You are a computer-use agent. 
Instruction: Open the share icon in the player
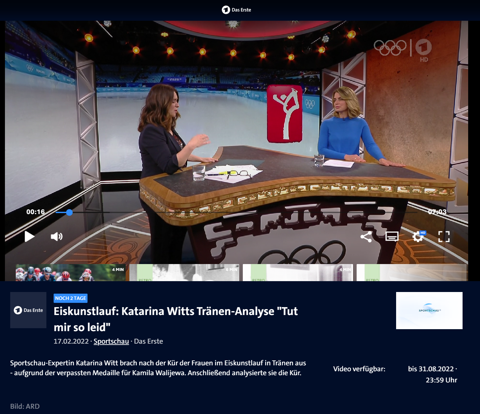pos(366,237)
